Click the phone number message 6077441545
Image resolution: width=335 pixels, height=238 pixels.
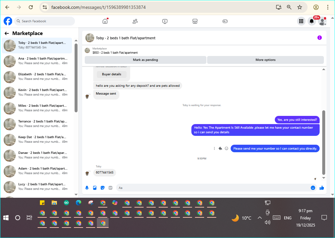point(105,172)
